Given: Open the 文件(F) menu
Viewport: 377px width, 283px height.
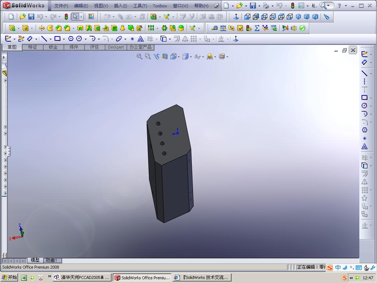Looking at the screenshot, I should [61, 6].
